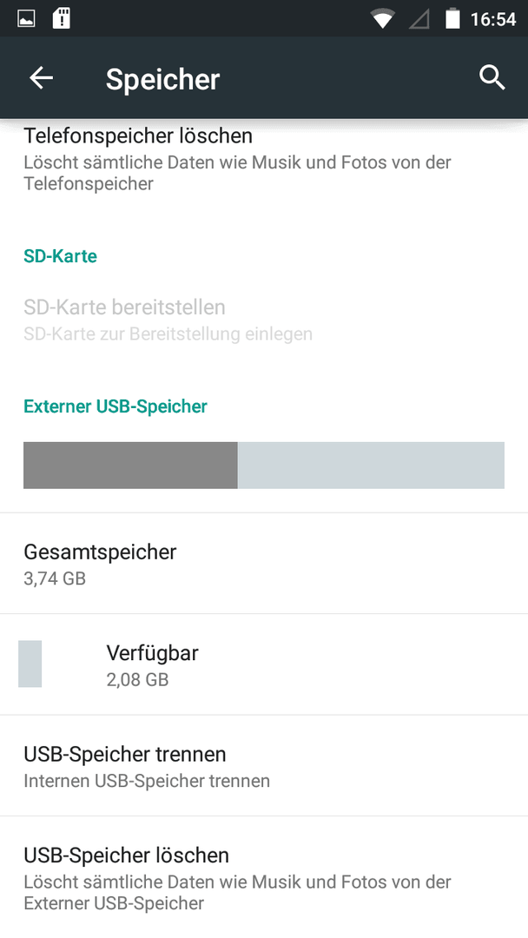528x938 pixels.
Task: Tap the empty cellular signal icon
Action: (419, 20)
